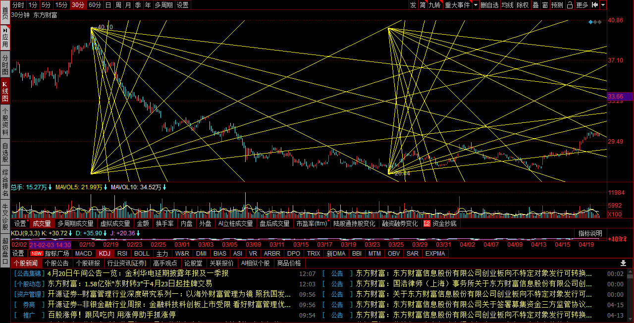The height and width of the screenshot is (323, 634).
Task: Toggle 除权 ex-rights adjustment
Action: (523, 5)
